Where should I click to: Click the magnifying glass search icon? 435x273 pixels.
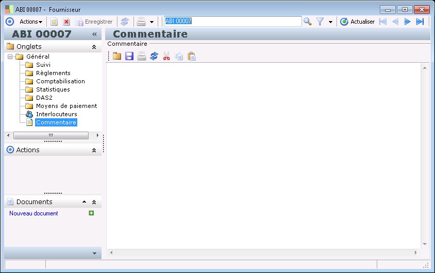307,22
